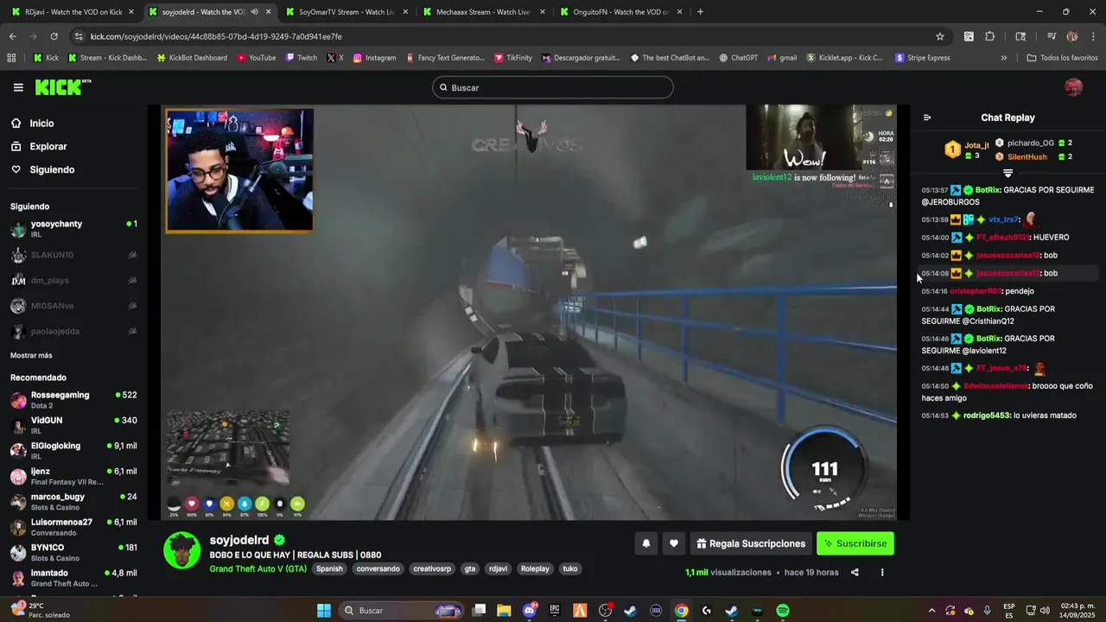The image size is (1106, 622).
Task: Switch to the SoyOmarTV Stream tab
Action: coord(346,12)
